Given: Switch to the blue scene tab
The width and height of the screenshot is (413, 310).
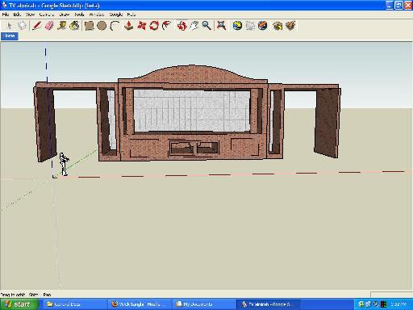Looking at the screenshot, I should click(x=10, y=36).
